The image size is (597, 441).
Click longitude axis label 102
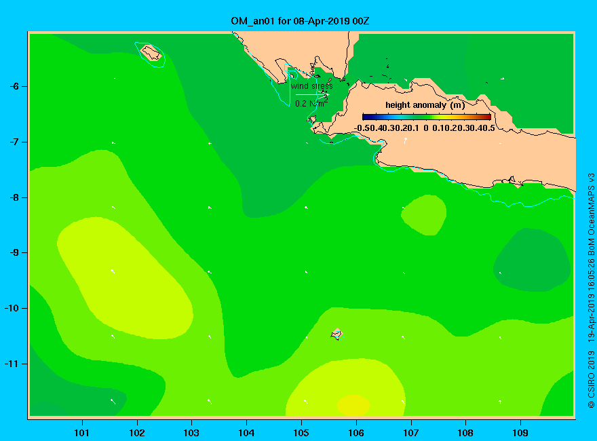pos(136,433)
